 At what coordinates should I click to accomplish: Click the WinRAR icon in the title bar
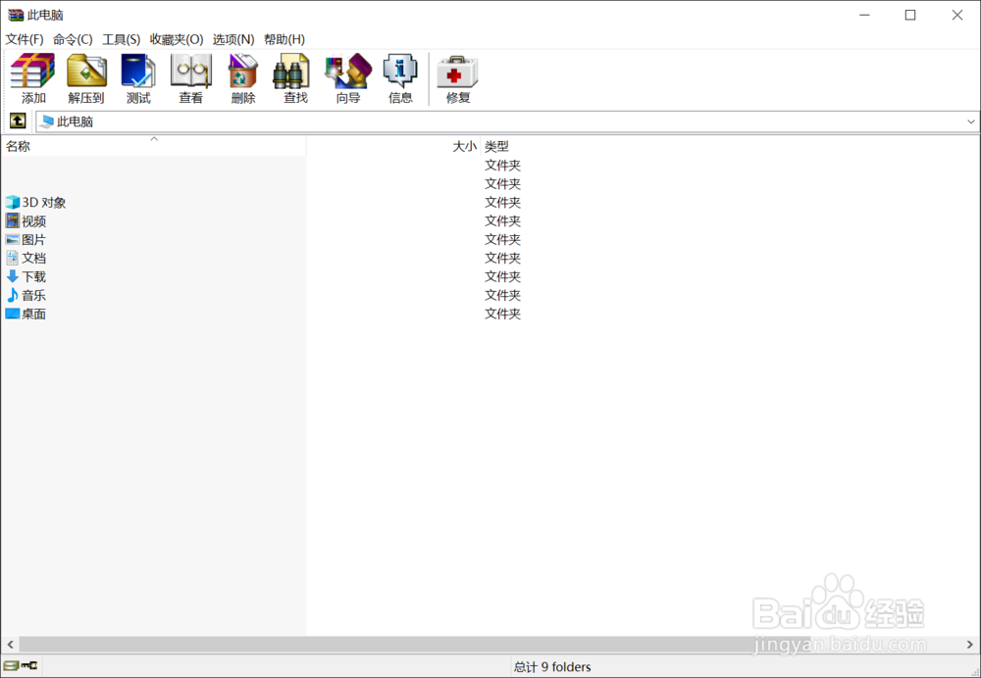point(15,15)
